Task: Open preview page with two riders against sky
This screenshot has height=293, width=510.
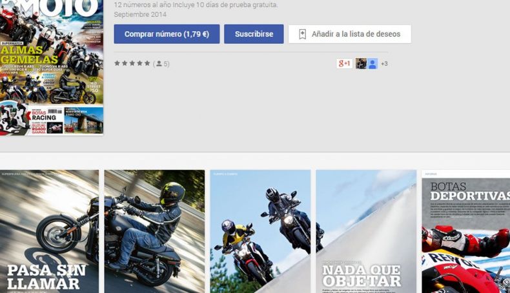Action: (260, 231)
